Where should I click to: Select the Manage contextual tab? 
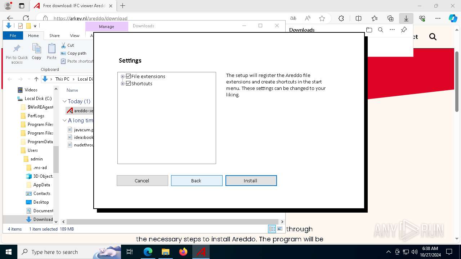(107, 27)
